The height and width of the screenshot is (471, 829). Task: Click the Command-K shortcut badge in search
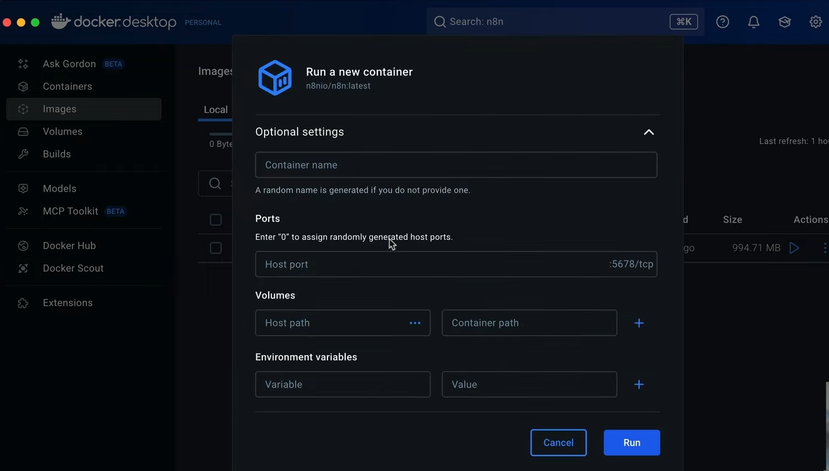point(684,22)
